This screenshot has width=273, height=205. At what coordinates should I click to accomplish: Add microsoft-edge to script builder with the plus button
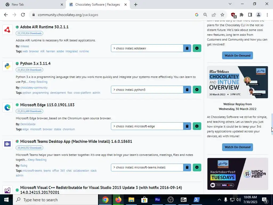click(x=197, y=126)
